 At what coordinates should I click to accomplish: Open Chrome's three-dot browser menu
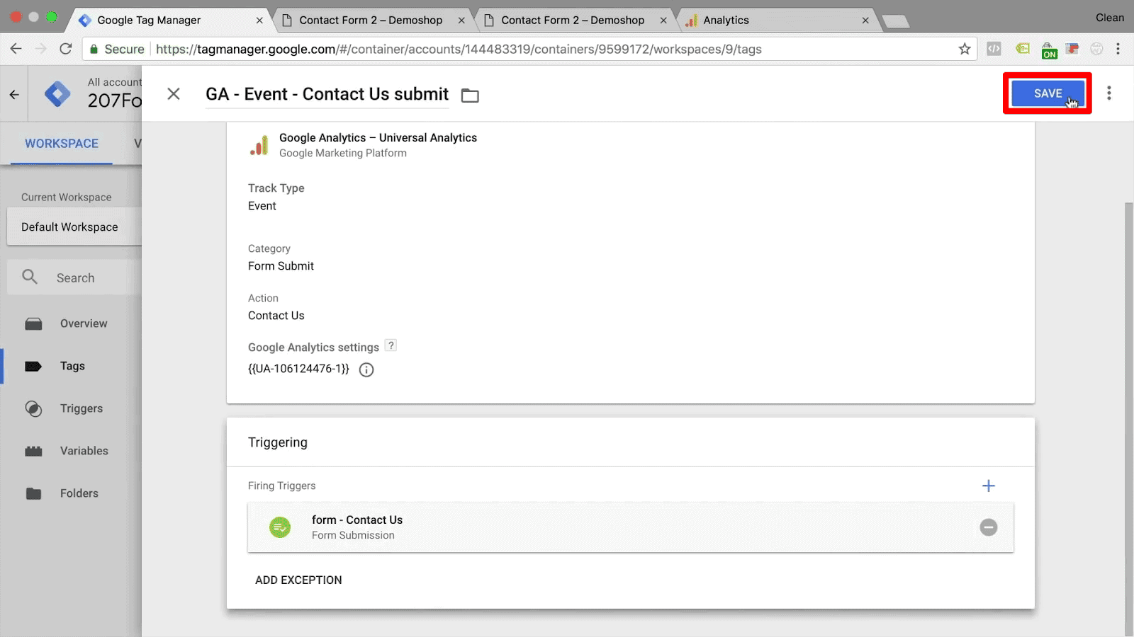(1118, 49)
